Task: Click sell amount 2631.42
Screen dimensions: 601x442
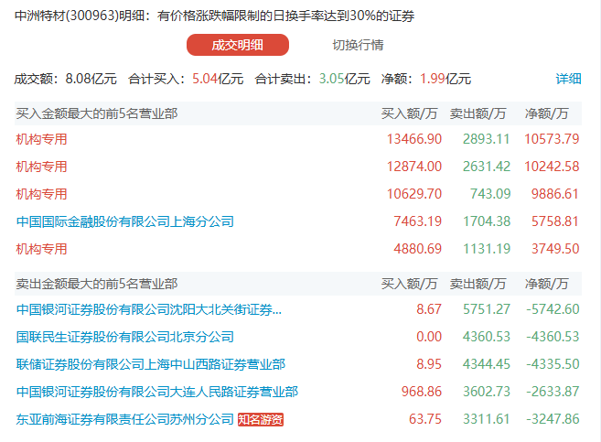Action: click(x=487, y=167)
